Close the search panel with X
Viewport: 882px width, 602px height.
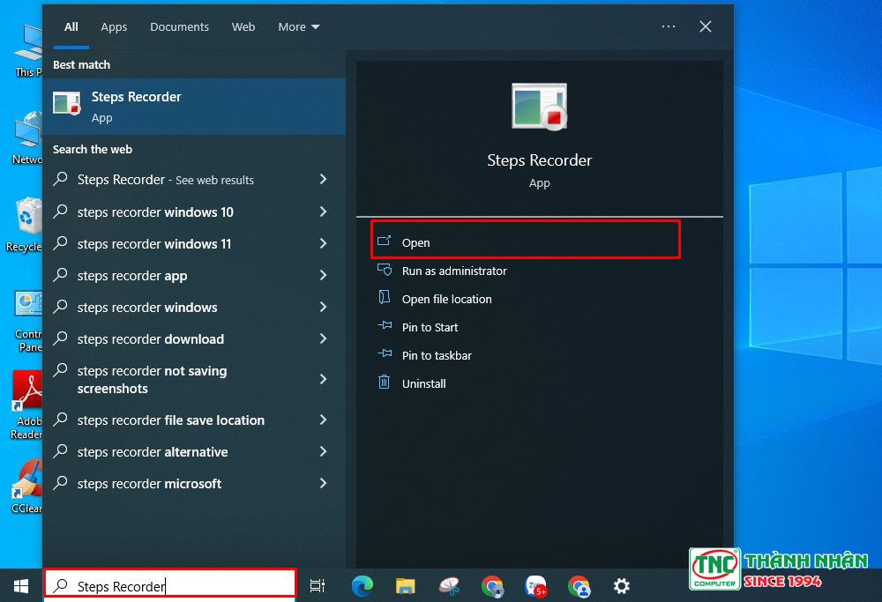click(706, 26)
